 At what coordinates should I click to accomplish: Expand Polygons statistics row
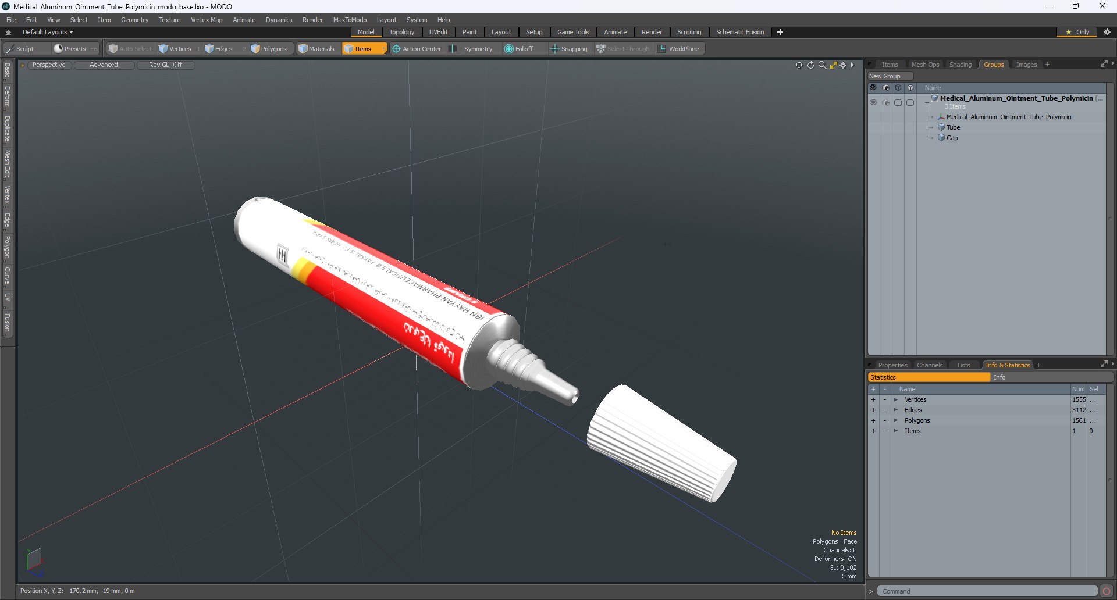[895, 420]
